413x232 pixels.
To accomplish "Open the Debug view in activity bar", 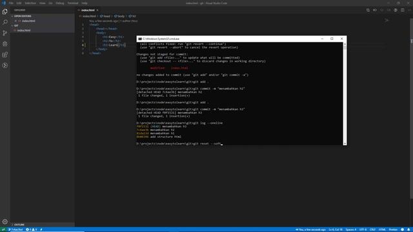I will (5, 44).
